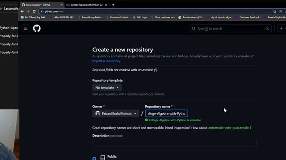286x160 pixels.
Task: Open the Eid Offers bookmark
Action: 34,17
